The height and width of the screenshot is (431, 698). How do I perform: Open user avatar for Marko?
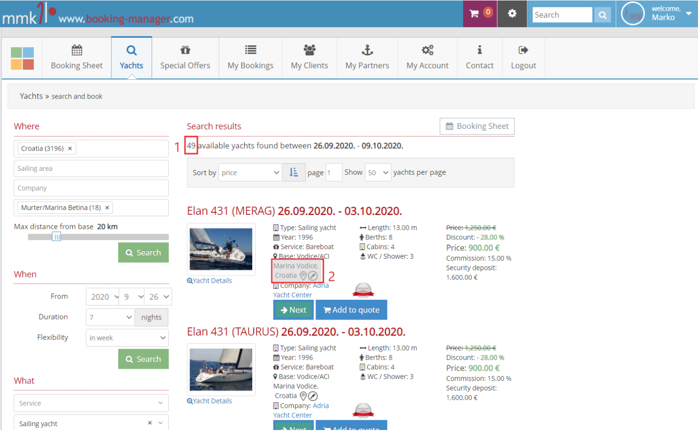pos(633,14)
